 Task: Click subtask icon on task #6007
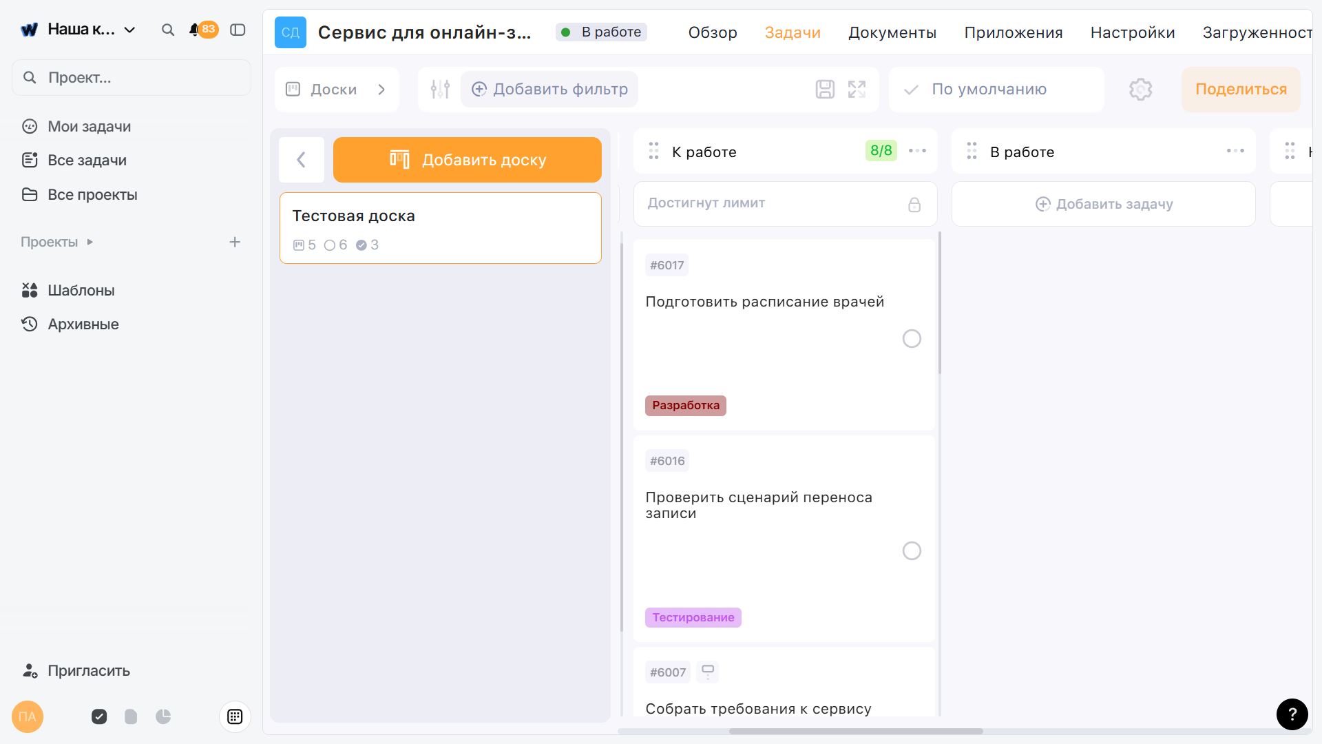coord(707,671)
